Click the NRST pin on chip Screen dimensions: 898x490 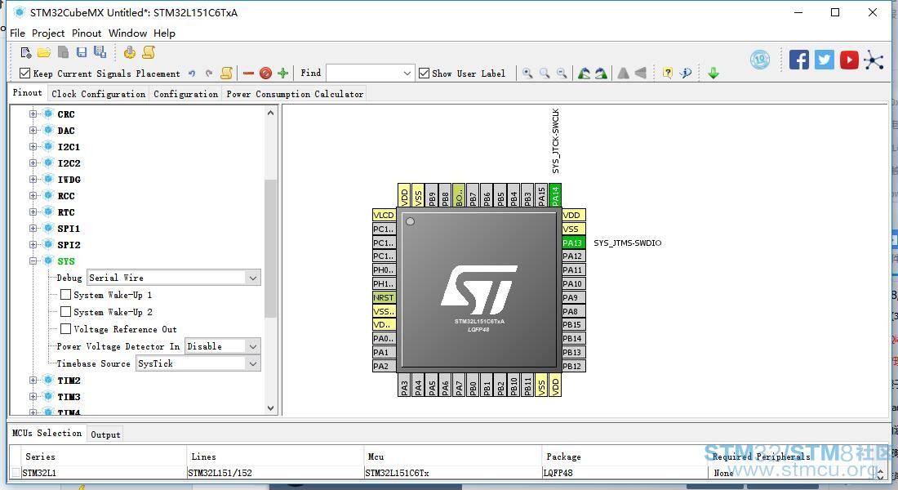(x=385, y=297)
